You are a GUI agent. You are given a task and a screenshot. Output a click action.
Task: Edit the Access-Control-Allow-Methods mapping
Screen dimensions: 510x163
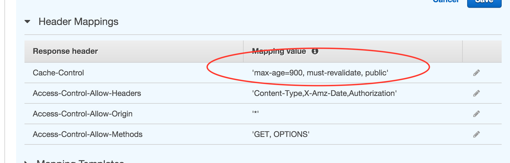[x=476, y=134]
